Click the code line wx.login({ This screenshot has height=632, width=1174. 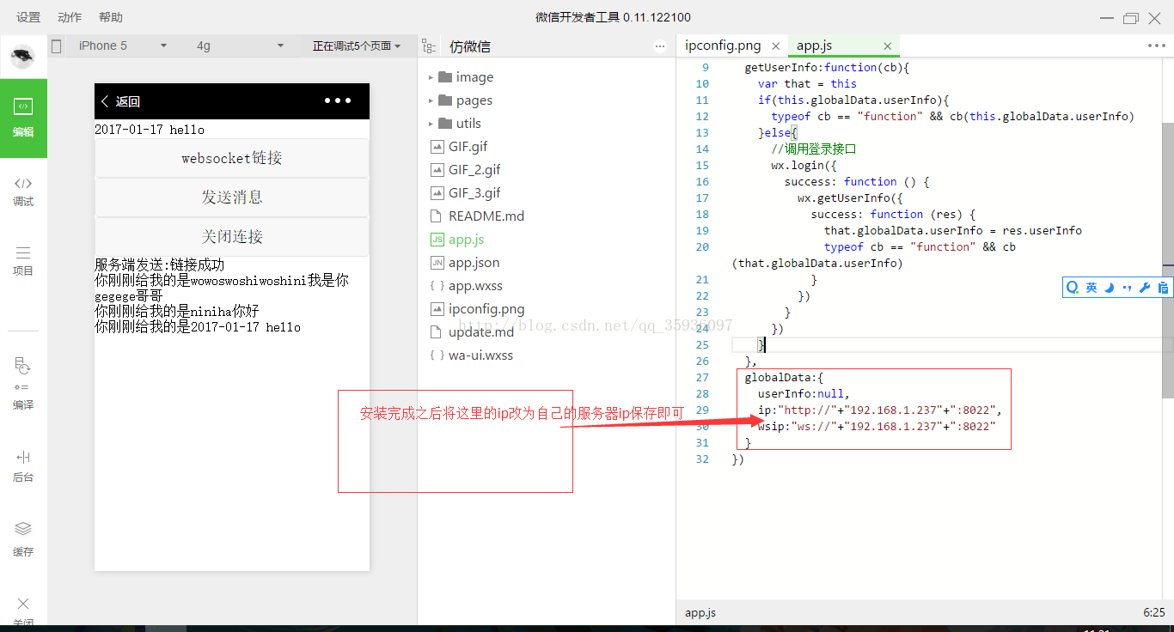click(x=804, y=165)
